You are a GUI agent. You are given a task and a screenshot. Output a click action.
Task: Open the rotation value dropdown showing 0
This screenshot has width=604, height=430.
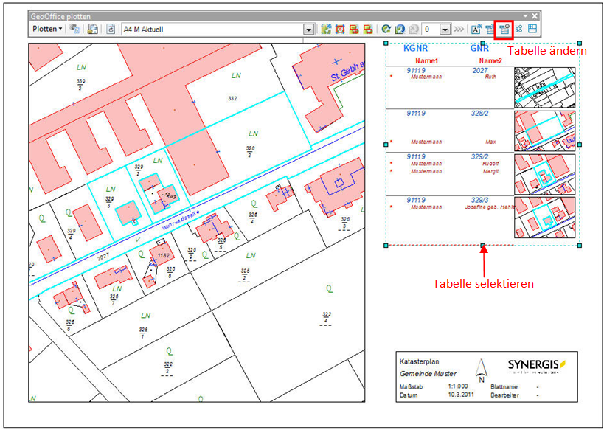(445, 30)
